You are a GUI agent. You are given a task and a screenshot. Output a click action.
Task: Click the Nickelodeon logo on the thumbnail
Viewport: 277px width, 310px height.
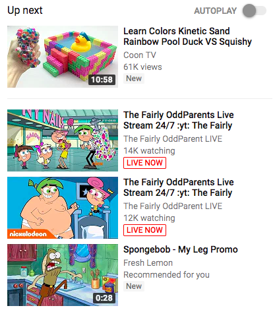tap(28, 234)
